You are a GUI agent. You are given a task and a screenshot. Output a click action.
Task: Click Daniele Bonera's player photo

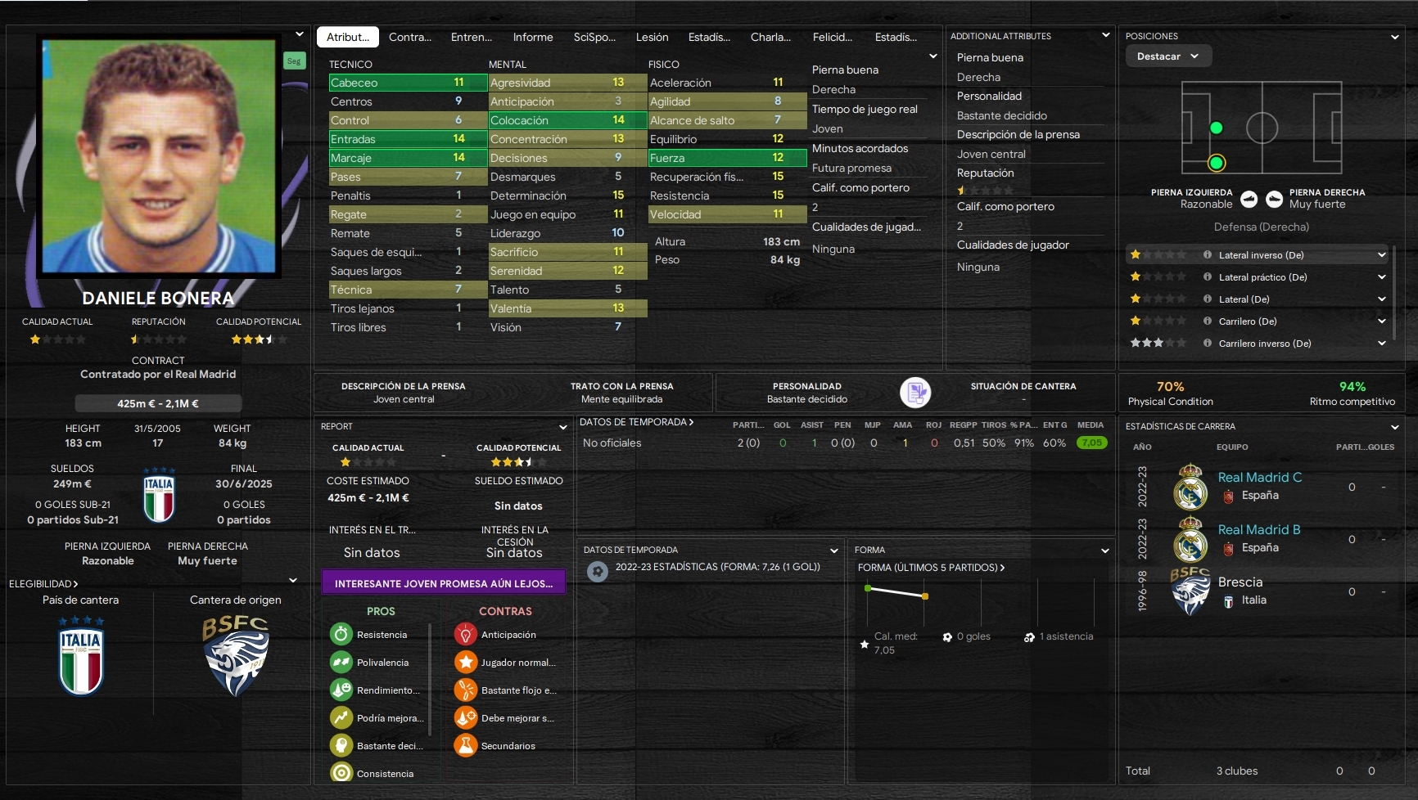[159, 155]
